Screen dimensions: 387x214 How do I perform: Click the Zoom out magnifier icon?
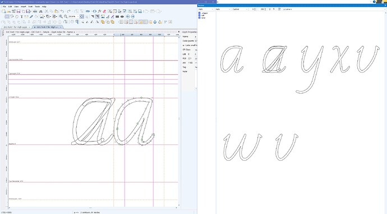(x=66, y=16)
